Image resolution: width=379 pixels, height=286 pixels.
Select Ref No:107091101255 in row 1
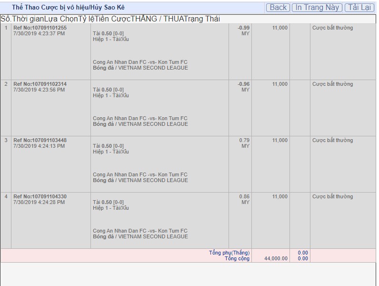(x=40, y=28)
